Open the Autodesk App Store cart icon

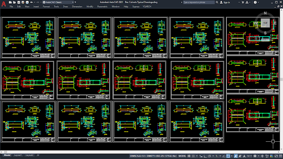point(243,2)
